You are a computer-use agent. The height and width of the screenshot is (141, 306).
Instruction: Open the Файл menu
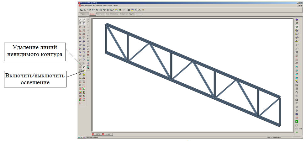tap(83, 6)
